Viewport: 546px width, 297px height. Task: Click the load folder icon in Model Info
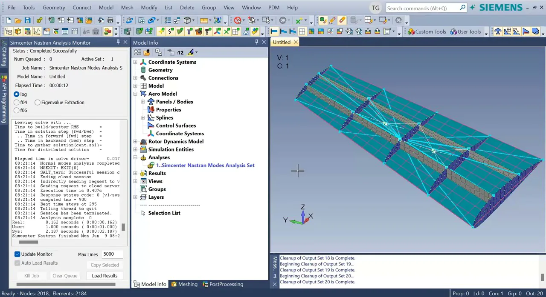[x=147, y=52]
